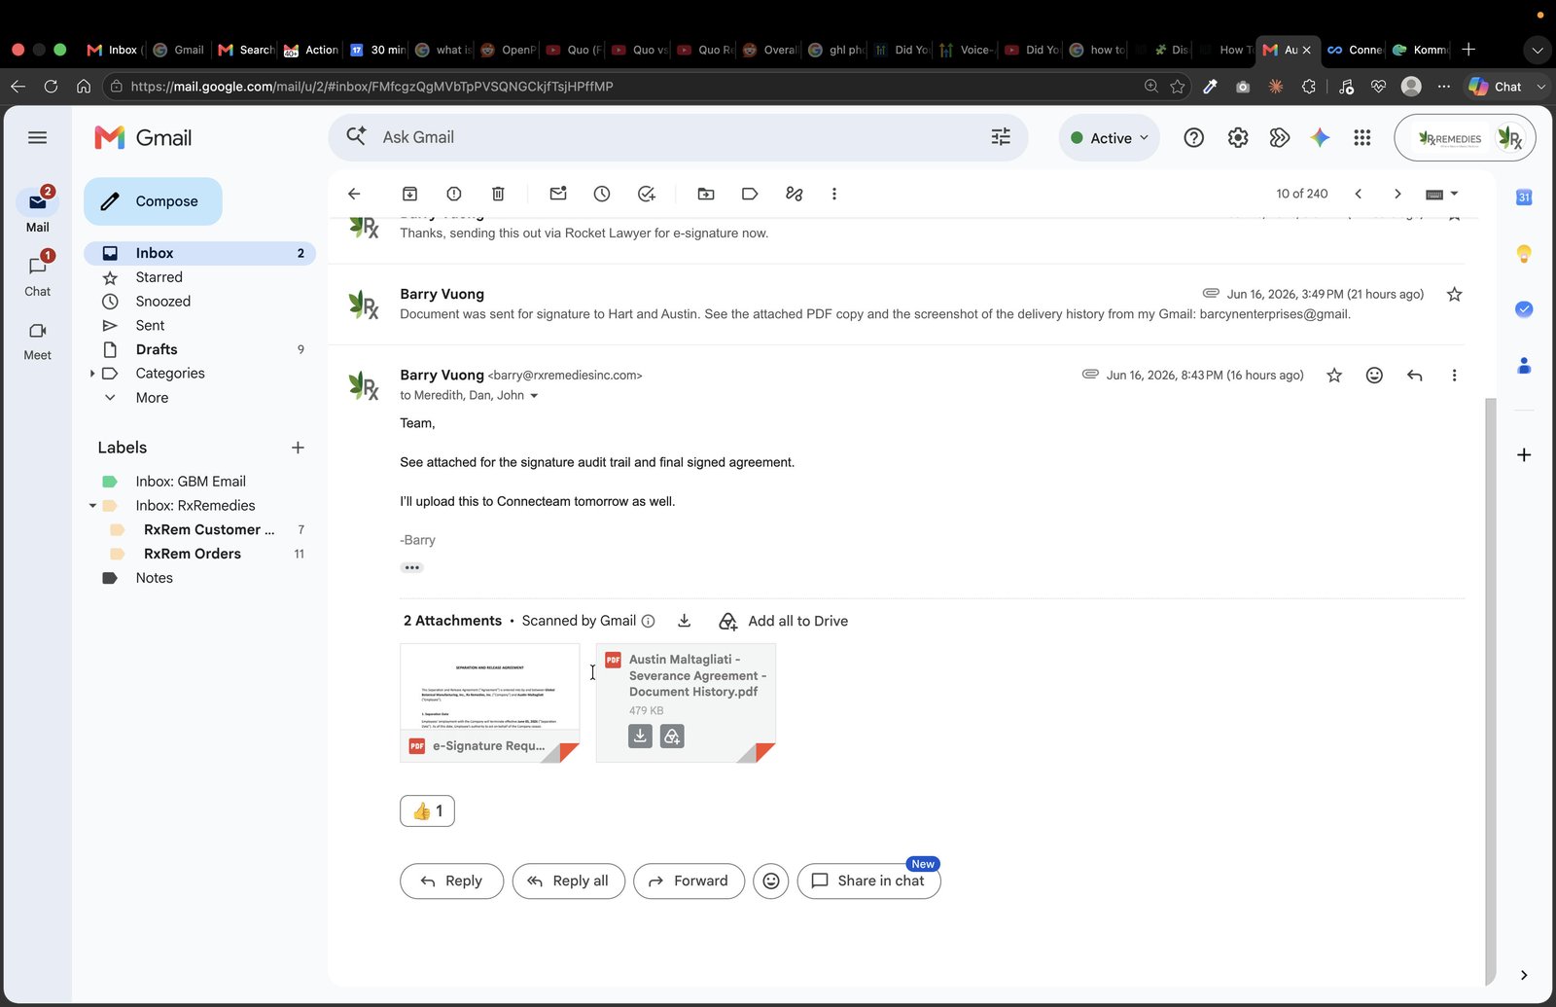
Task: Snooze this conversation with the clock icon
Action: [x=602, y=194]
